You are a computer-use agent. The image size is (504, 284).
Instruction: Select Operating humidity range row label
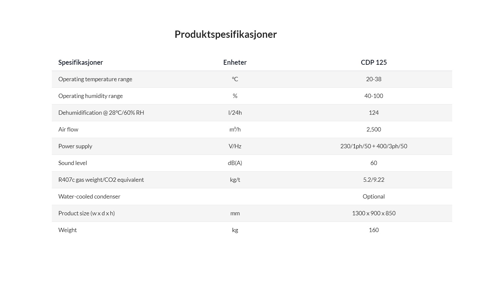[91, 96]
